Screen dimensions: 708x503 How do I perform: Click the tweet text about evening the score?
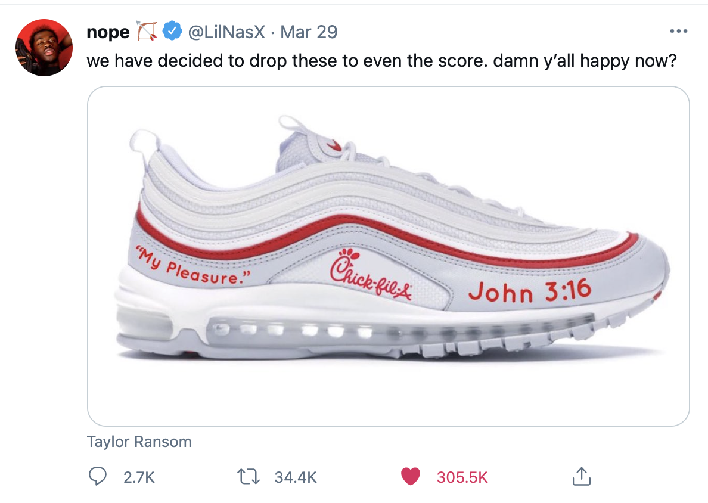(x=381, y=61)
